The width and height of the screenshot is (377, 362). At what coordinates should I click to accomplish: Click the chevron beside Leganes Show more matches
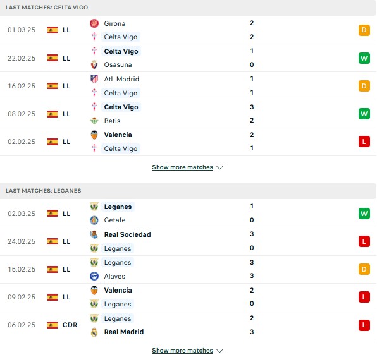pyautogui.click(x=219, y=351)
